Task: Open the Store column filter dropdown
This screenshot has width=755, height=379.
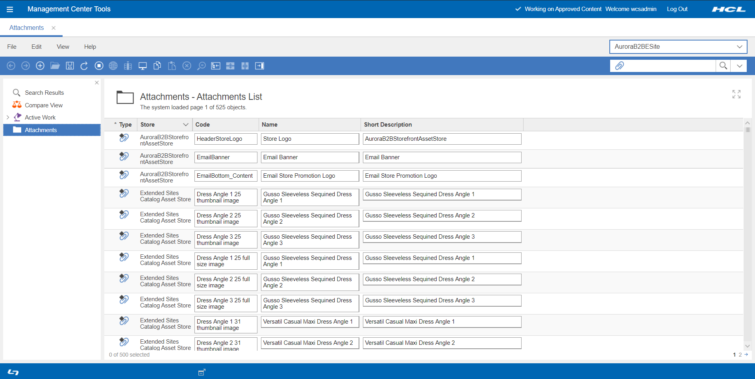Action: point(186,124)
